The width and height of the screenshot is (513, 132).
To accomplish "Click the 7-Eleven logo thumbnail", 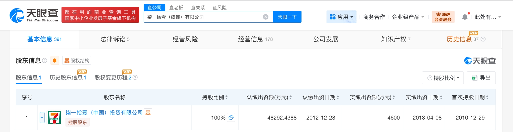I will pyautogui.click(x=54, y=118).
